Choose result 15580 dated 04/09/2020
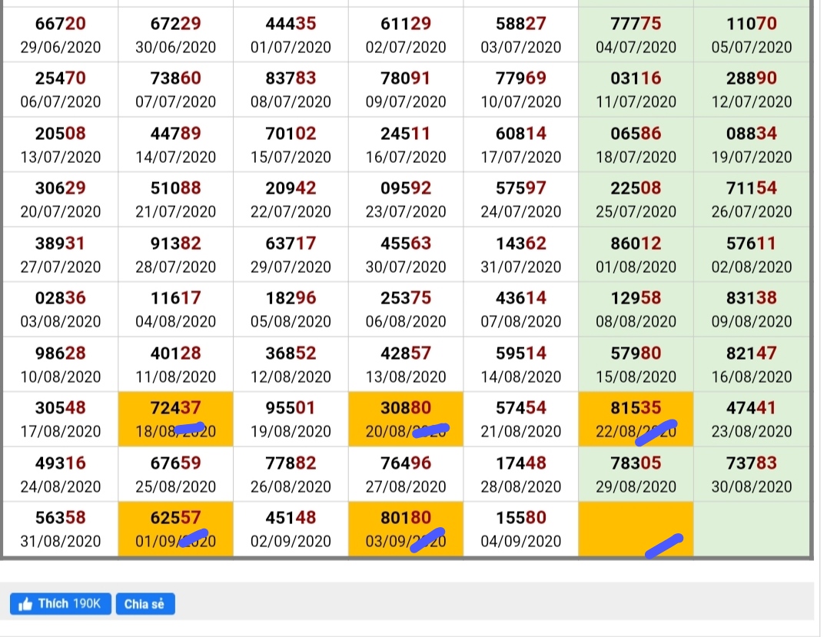 tap(521, 529)
